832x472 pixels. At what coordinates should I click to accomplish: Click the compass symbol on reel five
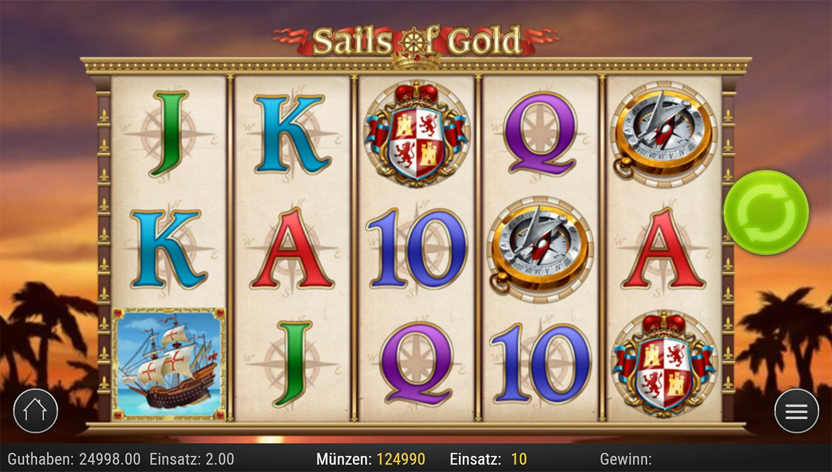[x=664, y=134]
